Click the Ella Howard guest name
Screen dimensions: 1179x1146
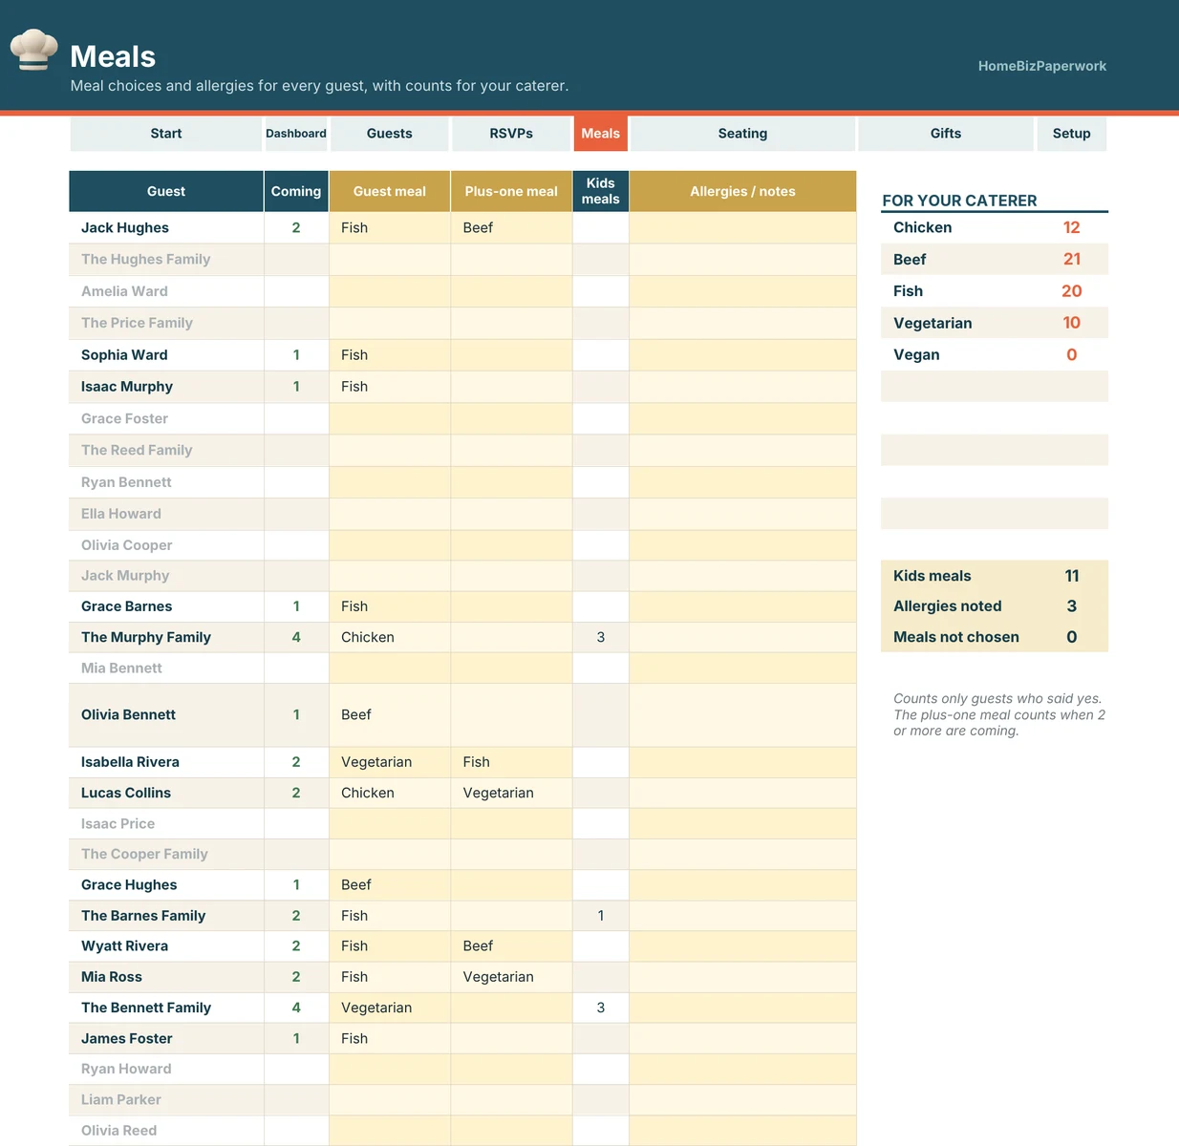pyautogui.click(x=121, y=514)
